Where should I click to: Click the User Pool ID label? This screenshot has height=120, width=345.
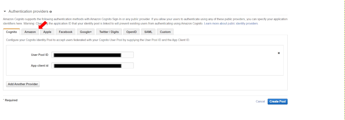pos(40,55)
